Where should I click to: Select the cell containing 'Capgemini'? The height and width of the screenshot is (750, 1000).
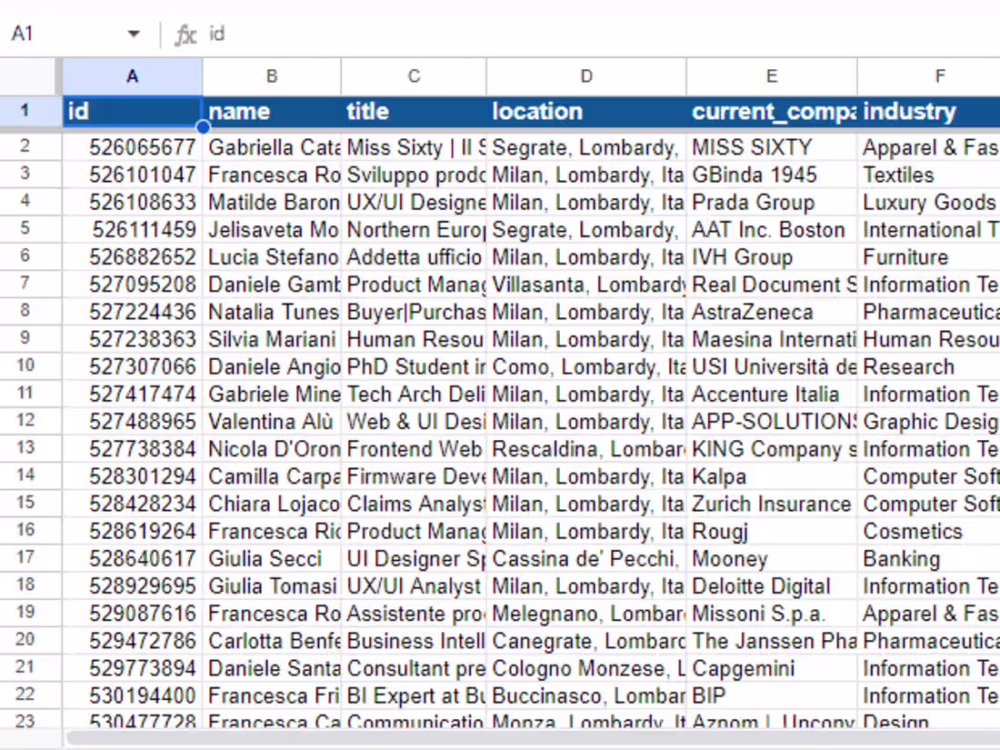coord(771,668)
